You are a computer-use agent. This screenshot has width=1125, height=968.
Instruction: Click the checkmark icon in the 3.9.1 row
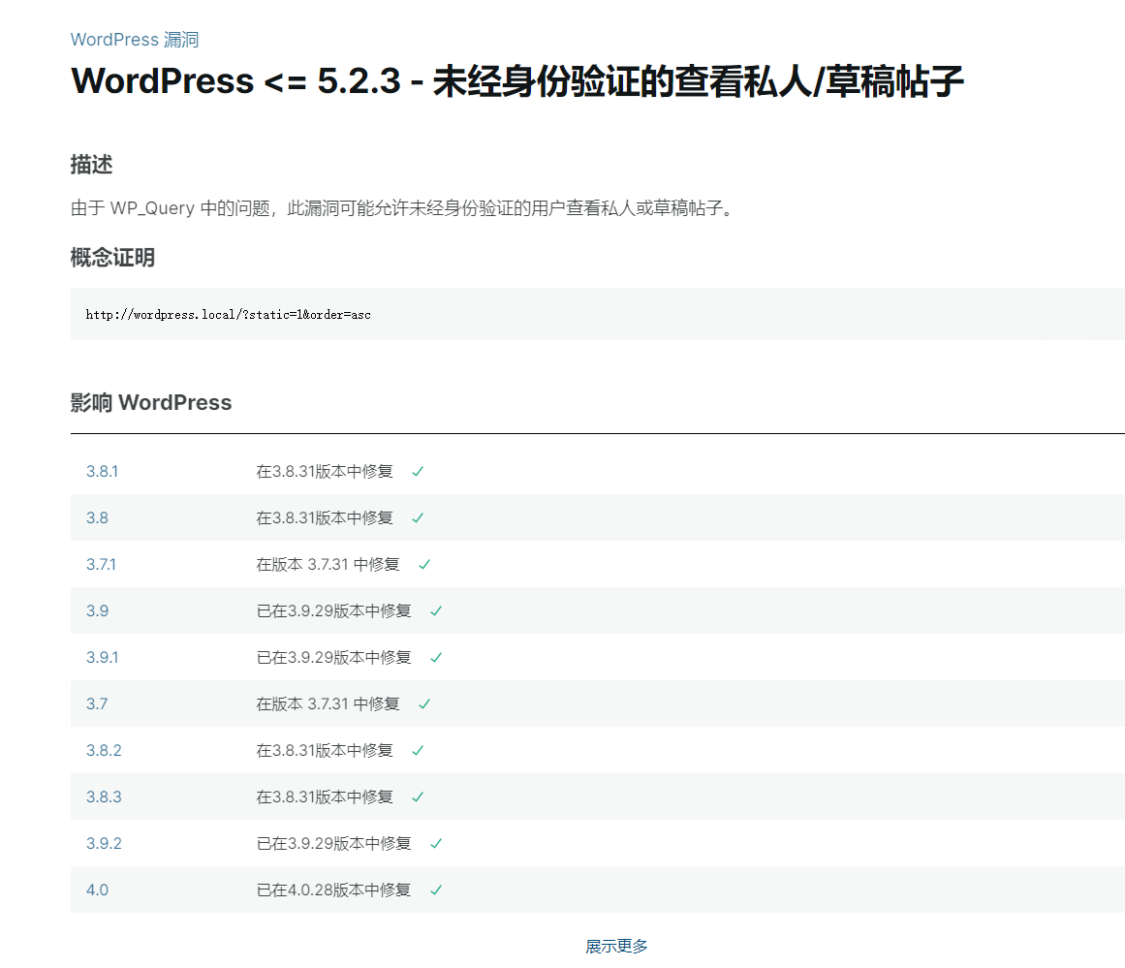[435, 657]
